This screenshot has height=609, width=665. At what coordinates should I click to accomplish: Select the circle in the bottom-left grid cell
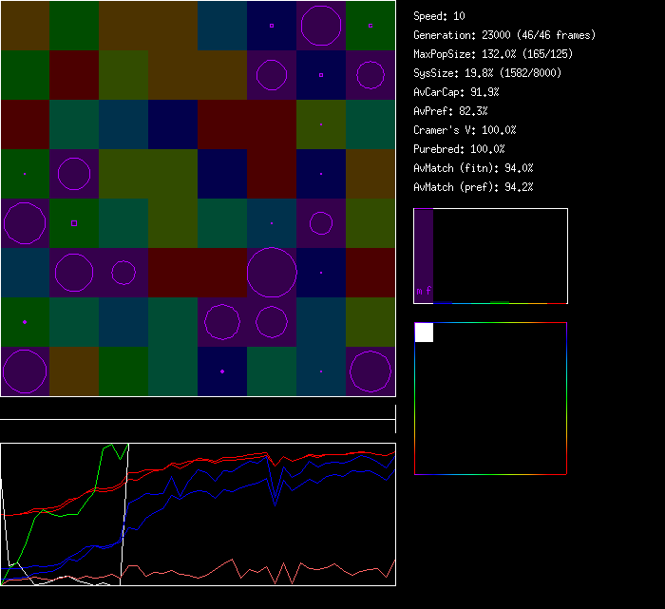[x=25, y=371]
